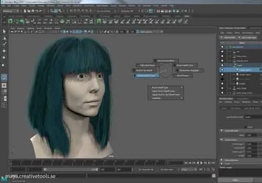Image resolution: width=262 pixels, height=183 pixels.
Task: Activate the Scale tool in toolbox
Action: tap(3, 65)
